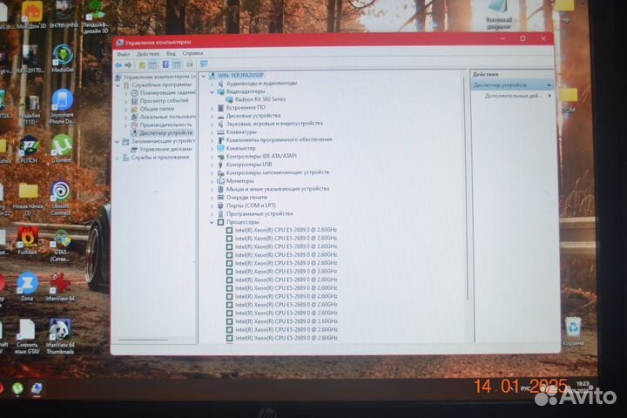
Task: Open the Действие menu
Action: tap(147, 54)
